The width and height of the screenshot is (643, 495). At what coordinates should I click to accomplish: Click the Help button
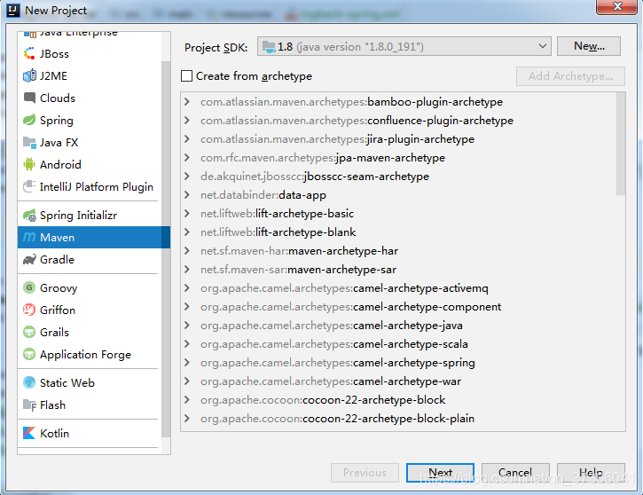click(591, 473)
